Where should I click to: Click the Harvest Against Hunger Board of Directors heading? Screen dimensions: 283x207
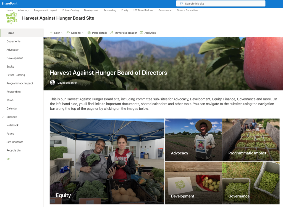tap(108, 73)
